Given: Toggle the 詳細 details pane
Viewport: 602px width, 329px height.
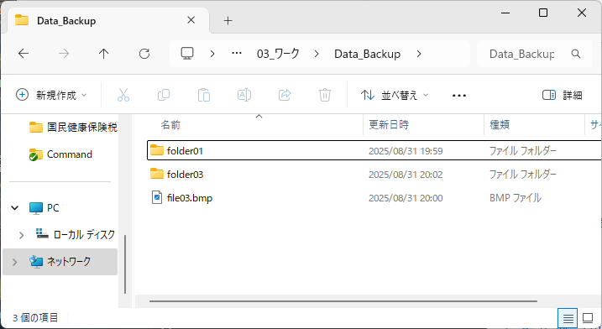Looking at the screenshot, I should (562, 95).
